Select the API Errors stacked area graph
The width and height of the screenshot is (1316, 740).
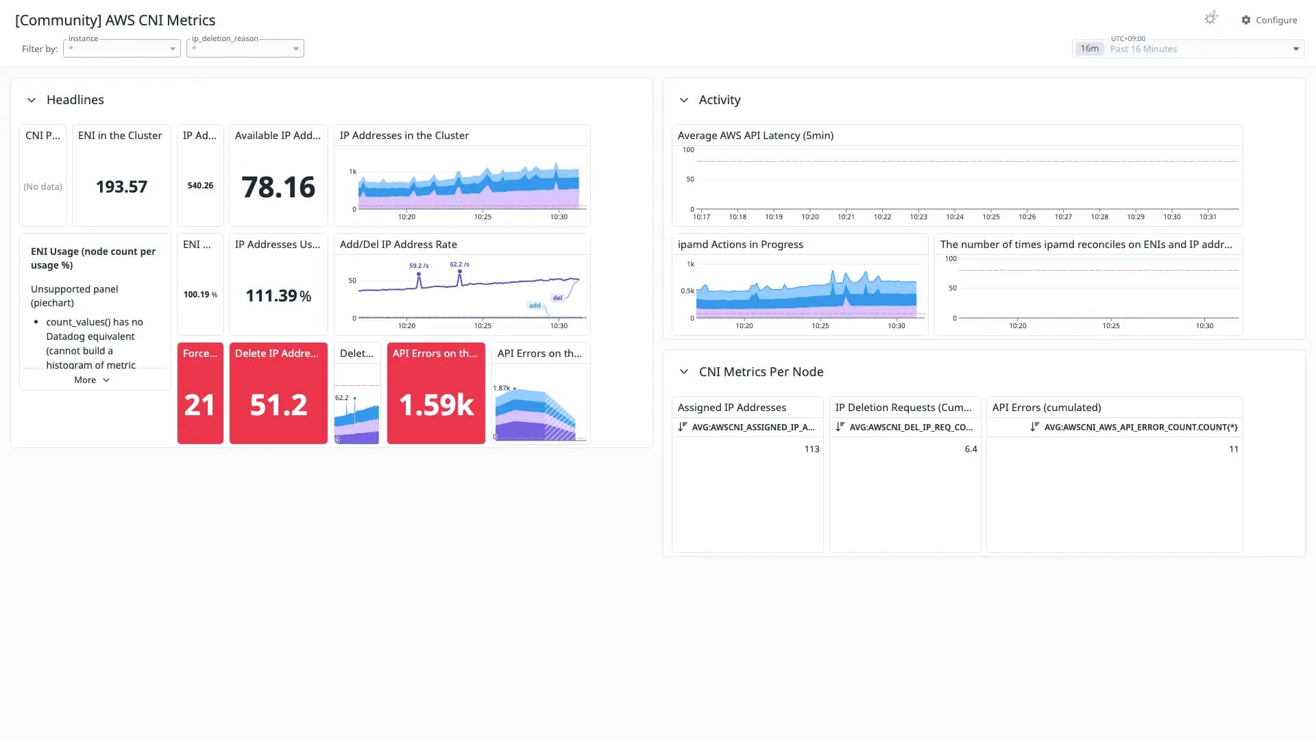point(541,393)
